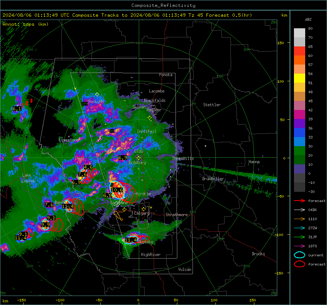Click the red forecast arrow legend icon
Screen dimensions: 327x305
coord(299,201)
